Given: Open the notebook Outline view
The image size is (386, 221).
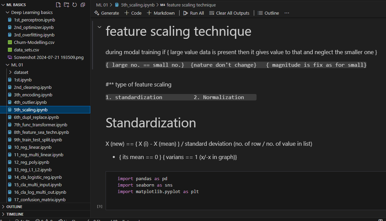Looking at the screenshot, I should tap(268, 13).
